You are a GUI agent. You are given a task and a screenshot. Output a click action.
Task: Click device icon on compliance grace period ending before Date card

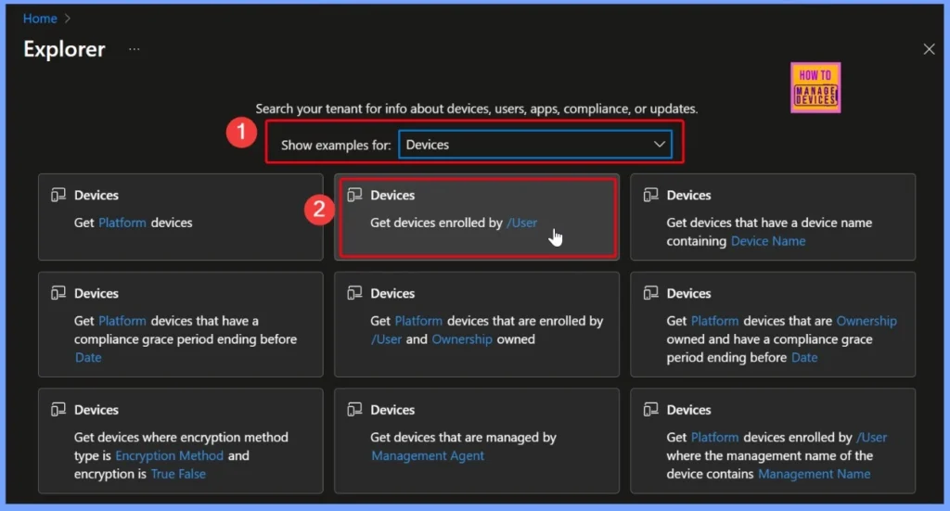tap(58, 293)
